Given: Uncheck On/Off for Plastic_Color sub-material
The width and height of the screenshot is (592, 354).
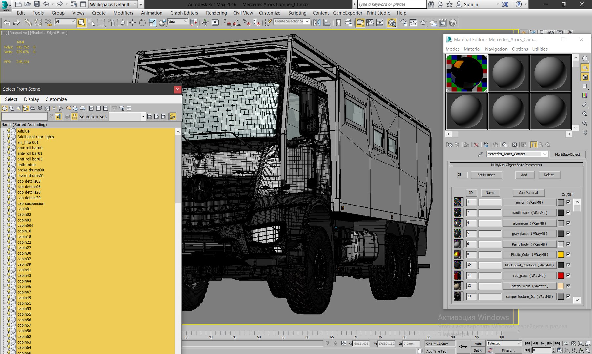Looking at the screenshot, I should click(x=568, y=255).
